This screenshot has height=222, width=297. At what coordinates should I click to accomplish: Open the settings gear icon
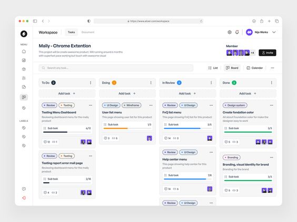point(230,33)
